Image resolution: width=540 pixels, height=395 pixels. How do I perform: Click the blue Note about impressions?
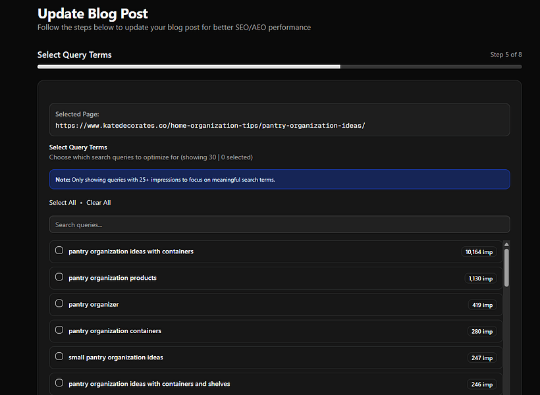point(279,180)
